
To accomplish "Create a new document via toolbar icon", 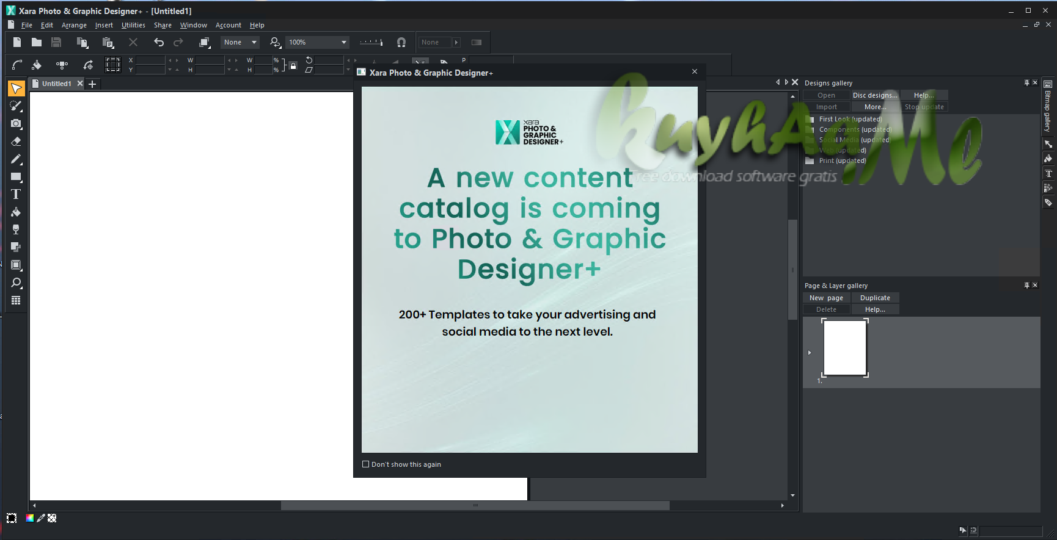I will click(17, 42).
